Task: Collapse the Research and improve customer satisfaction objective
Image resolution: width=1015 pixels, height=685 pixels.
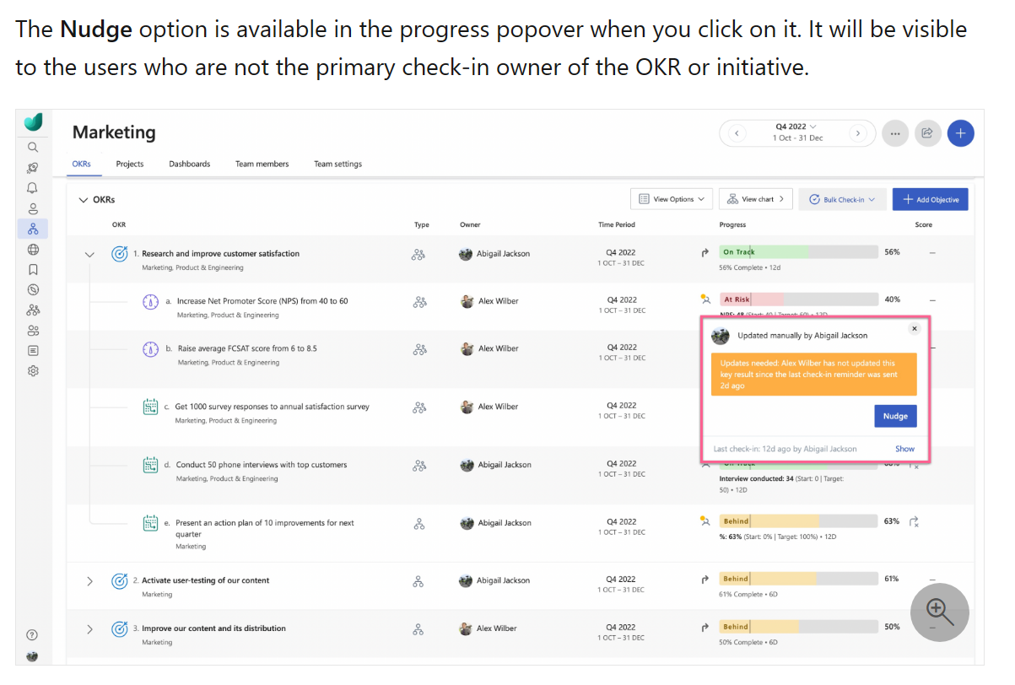Action: coord(89,253)
